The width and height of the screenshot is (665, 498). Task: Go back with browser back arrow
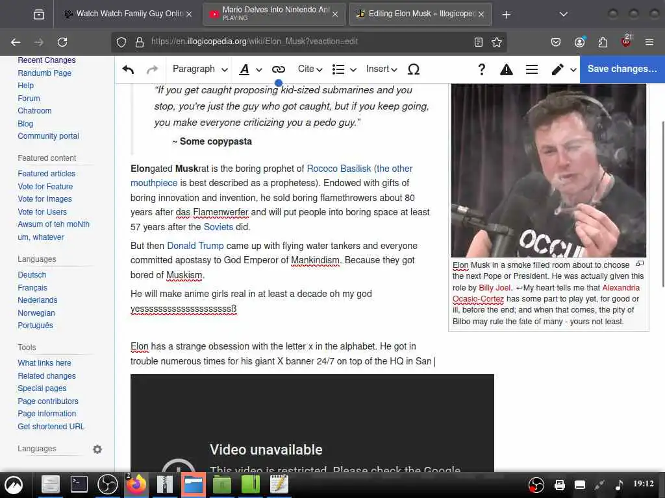pos(16,42)
